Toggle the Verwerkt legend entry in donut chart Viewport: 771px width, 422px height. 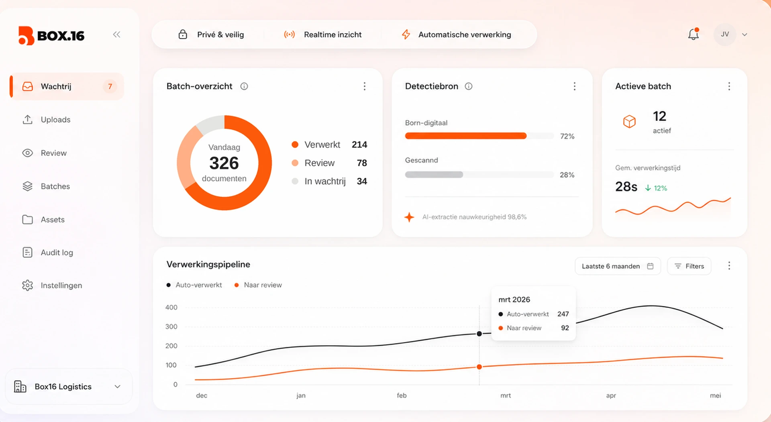(x=329, y=145)
